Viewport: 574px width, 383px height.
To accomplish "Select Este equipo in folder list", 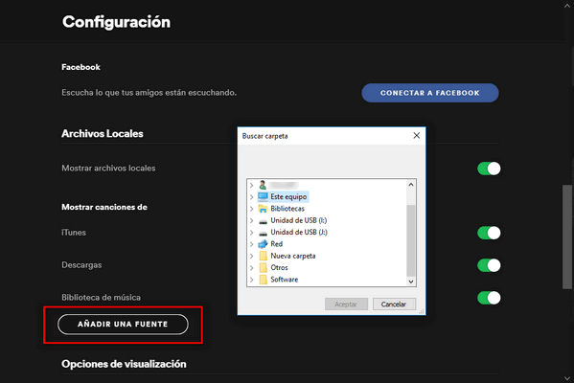I will (288, 197).
